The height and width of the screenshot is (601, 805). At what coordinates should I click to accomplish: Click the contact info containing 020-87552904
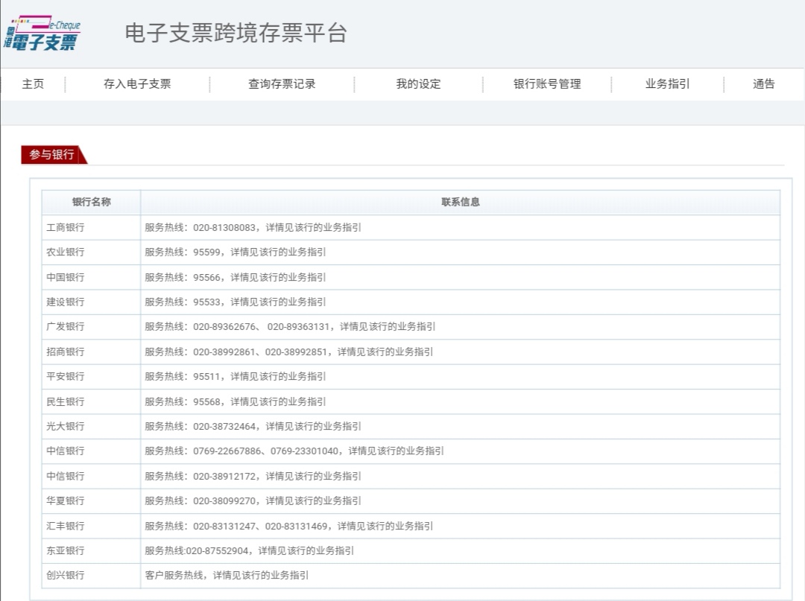tap(249, 551)
